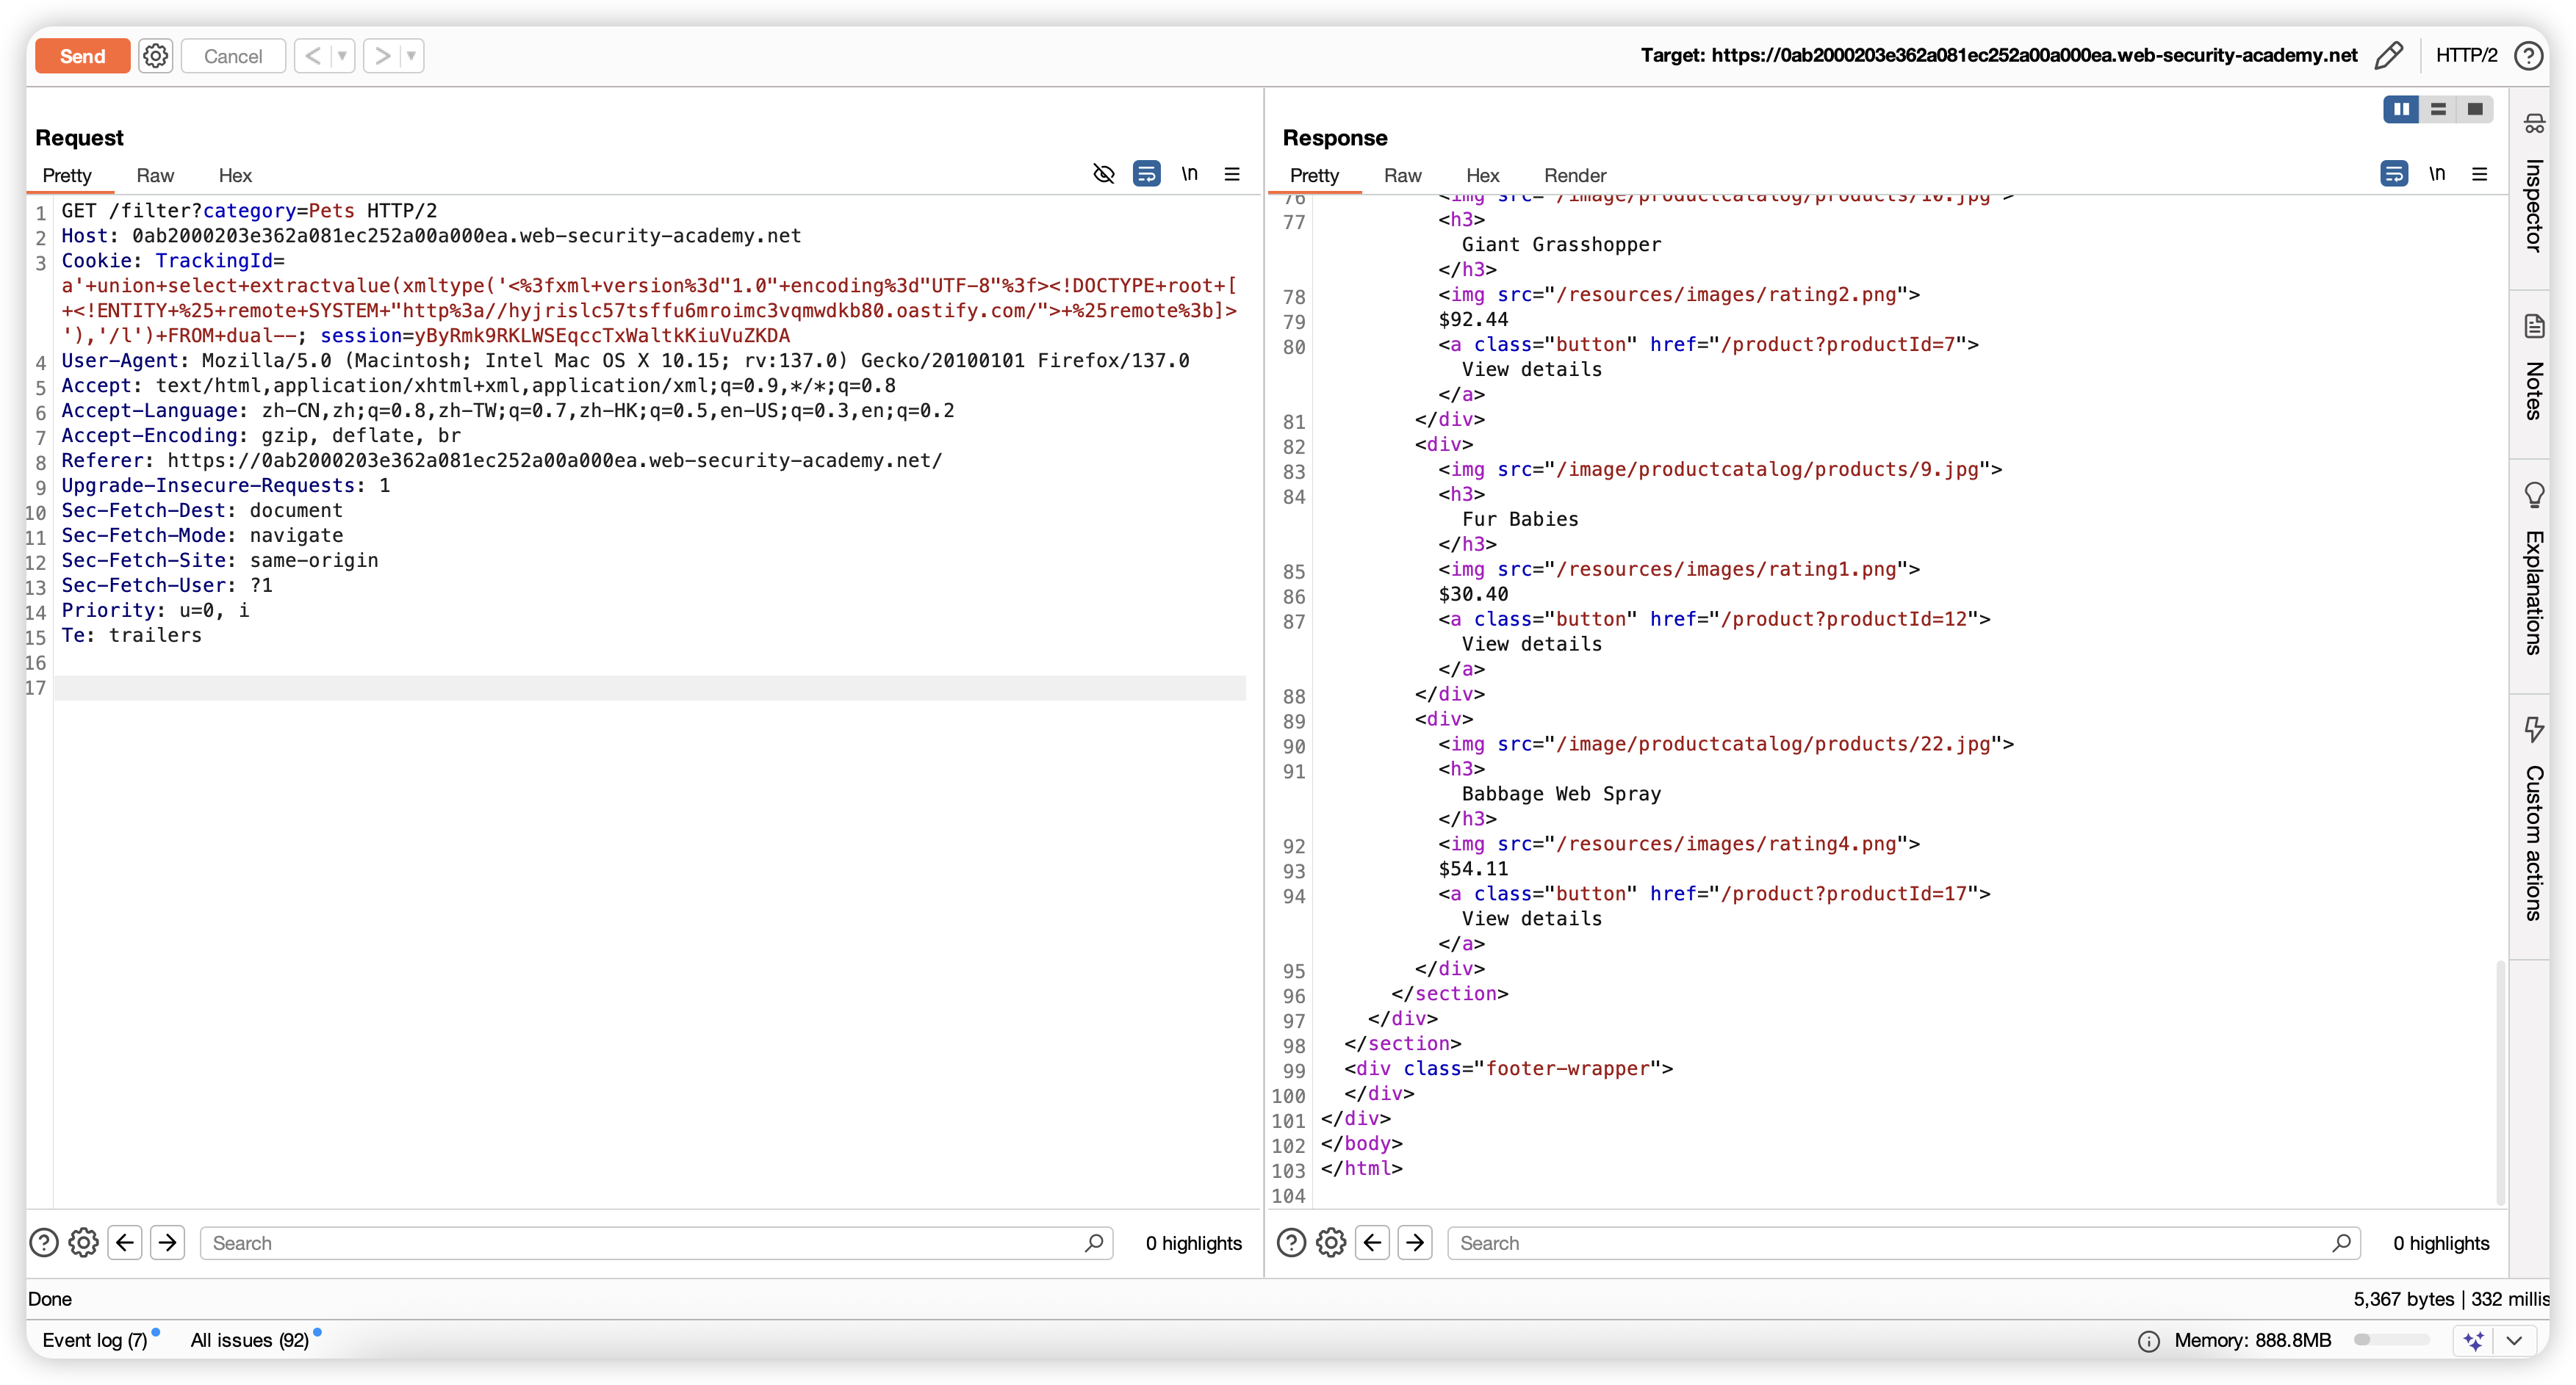Select the top-bottom split layout icon

coord(2438,109)
